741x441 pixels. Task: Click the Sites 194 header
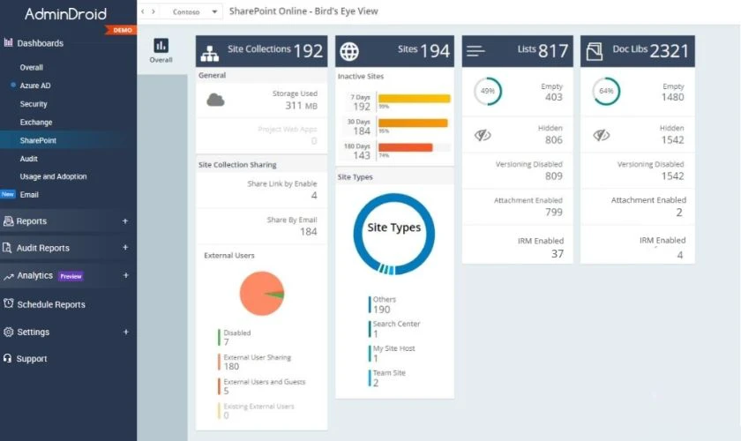coord(394,51)
